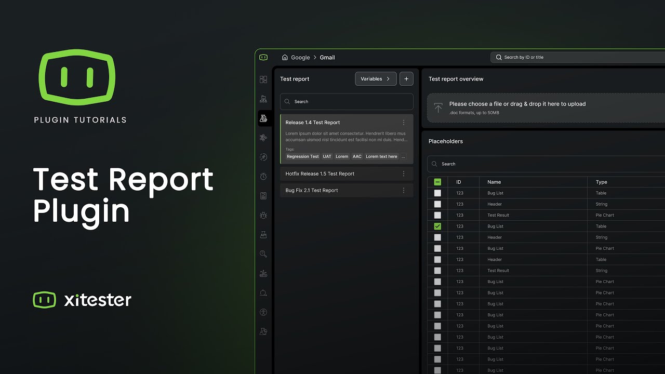The image size is (665, 374).
Task: Click magnifier icon in top search bar
Action: pos(499,57)
